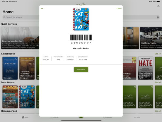Expand Most Wanted with See All
Image resolution: width=162 pixels, height=122 pixels.
(158, 82)
